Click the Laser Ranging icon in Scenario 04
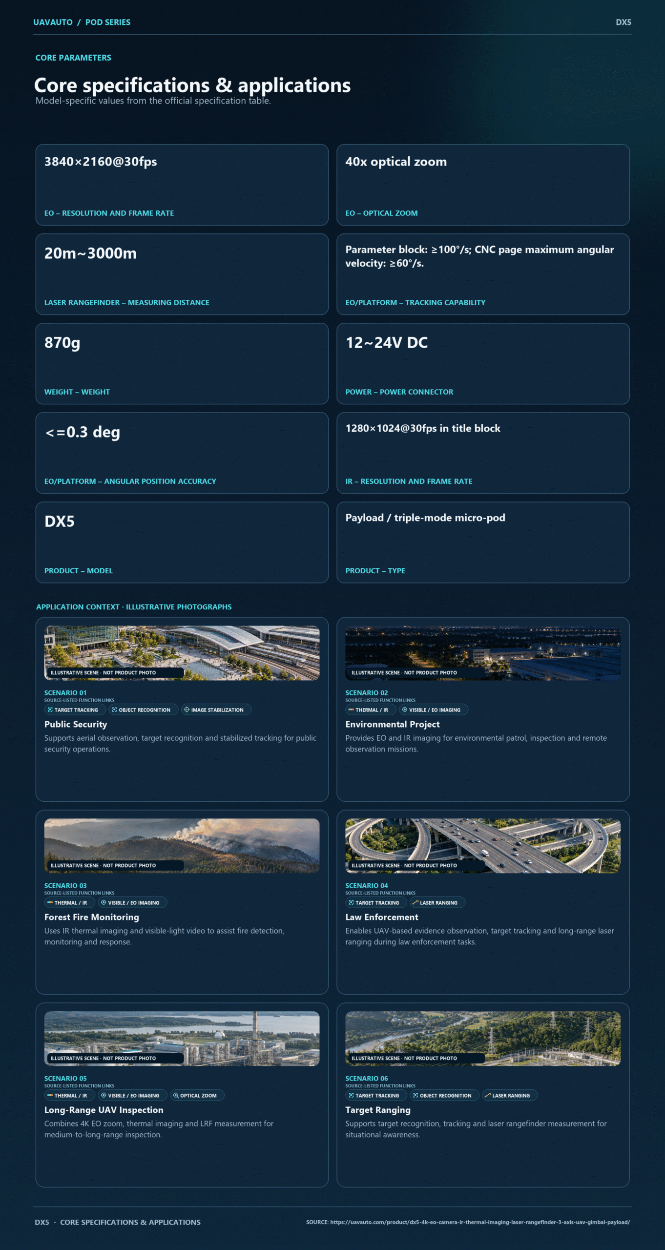The width and height of the screenshot is (665, 1250). pyautogui.click(x=416, y=903)
